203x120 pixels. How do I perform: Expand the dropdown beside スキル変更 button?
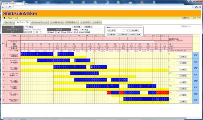tap(125, 30)
